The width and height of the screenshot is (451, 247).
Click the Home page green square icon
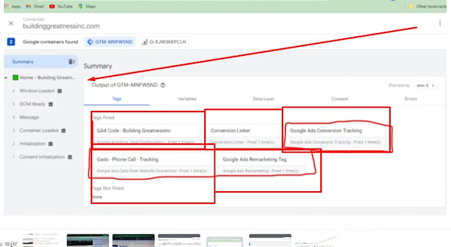pyautogui.click(x=15, y=78)
